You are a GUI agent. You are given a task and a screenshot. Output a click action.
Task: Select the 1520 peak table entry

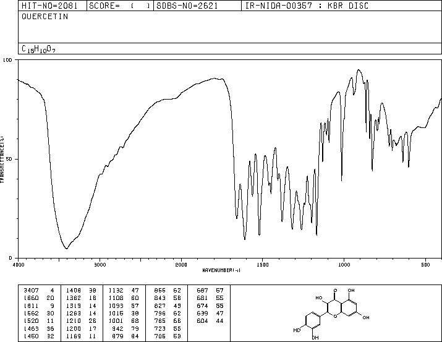(39, 321)
